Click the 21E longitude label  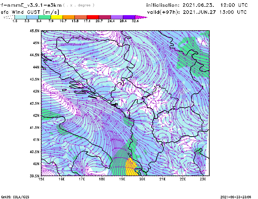tap(163, 179)
